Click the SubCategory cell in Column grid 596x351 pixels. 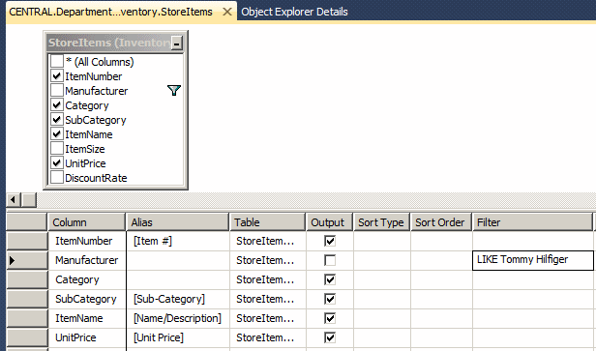(x=87, y=299)
